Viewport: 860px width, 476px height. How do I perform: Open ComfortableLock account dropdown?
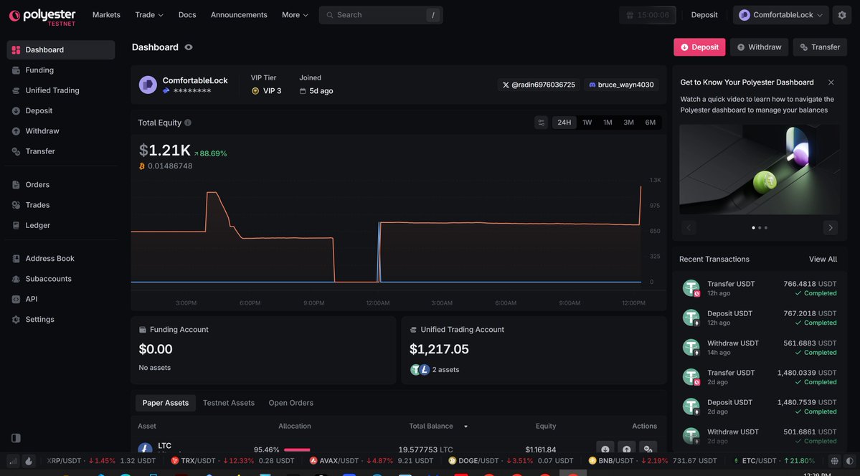tap(780, 15)
